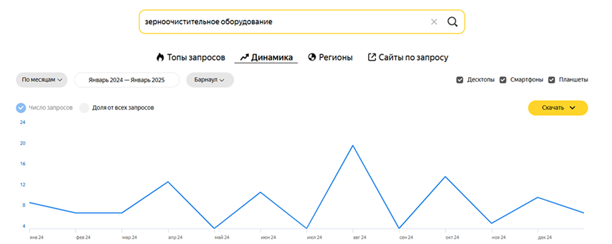Select the Доля от всех запросов radio option
The height and width of the screenshot is (244, 612).
click(85, 108)
